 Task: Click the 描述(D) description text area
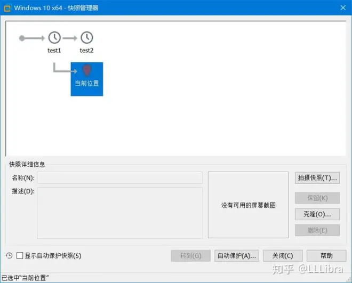tap(119, 213)
